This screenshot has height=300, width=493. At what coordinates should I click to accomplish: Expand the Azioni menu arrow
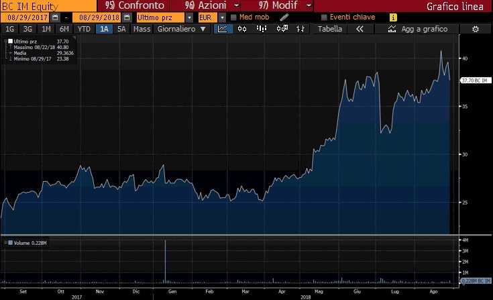[237, 5]
